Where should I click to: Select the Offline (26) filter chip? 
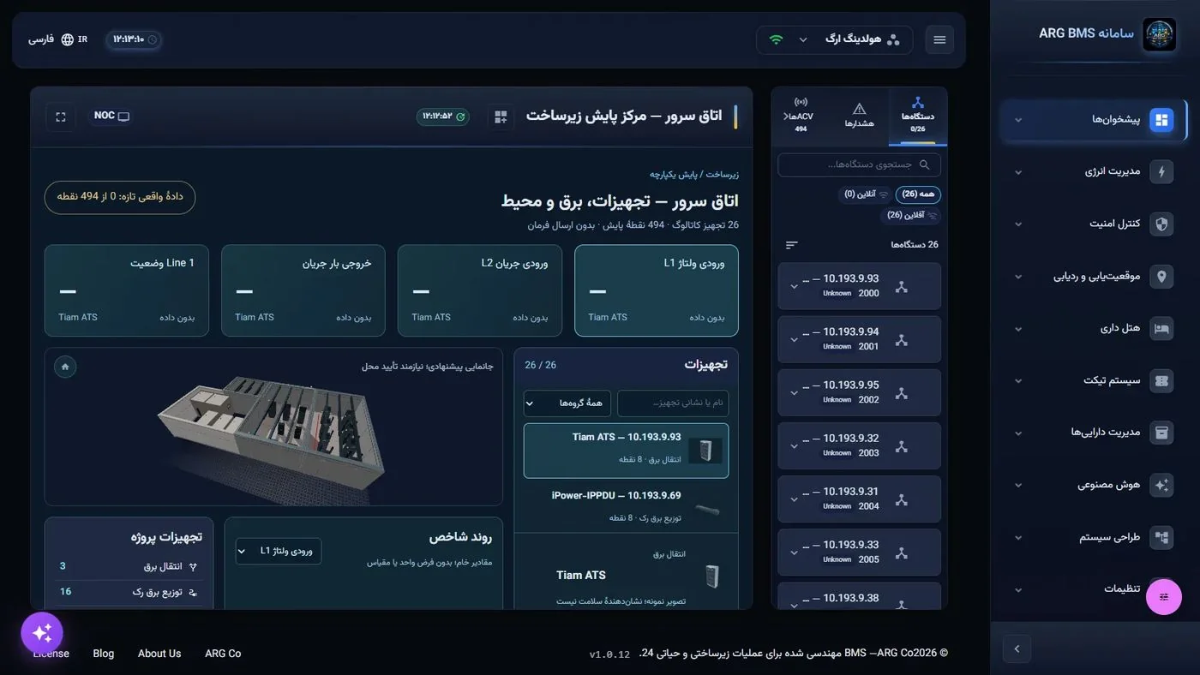pos(910,215)
